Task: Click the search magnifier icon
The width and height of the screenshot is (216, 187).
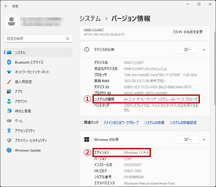Action: click(x=68, y=39)
